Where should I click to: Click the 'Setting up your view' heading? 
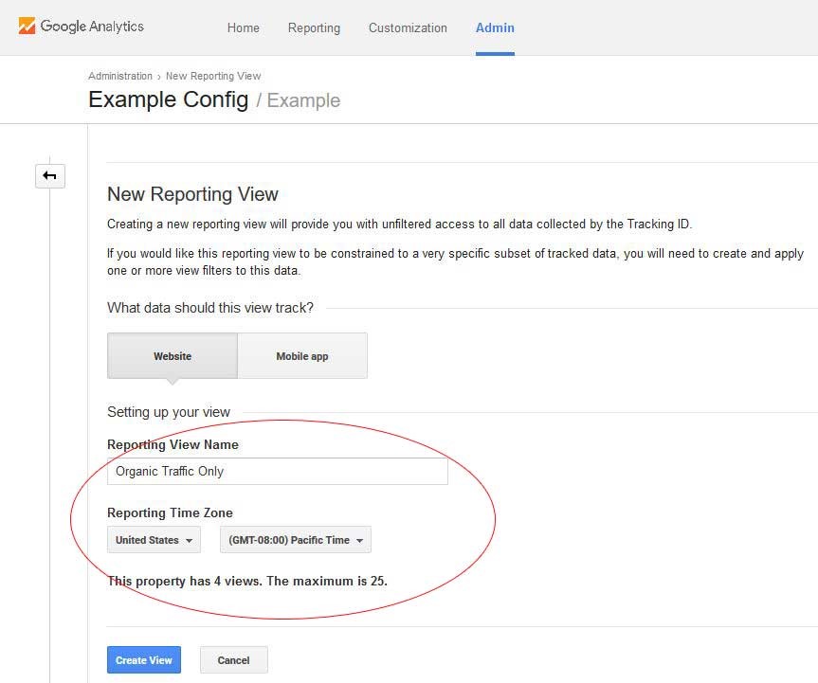pos(169,412)
